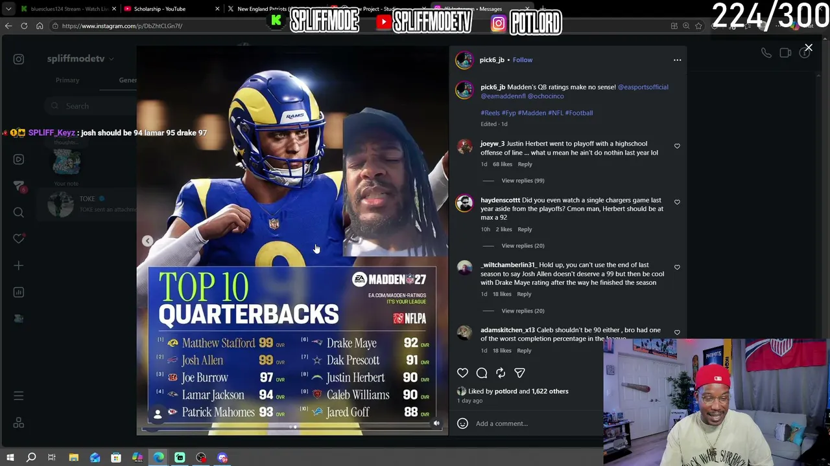The width and height of the screenshot is (830, 466).
Task: Create a new post with the plus icon
Action: 19,266
